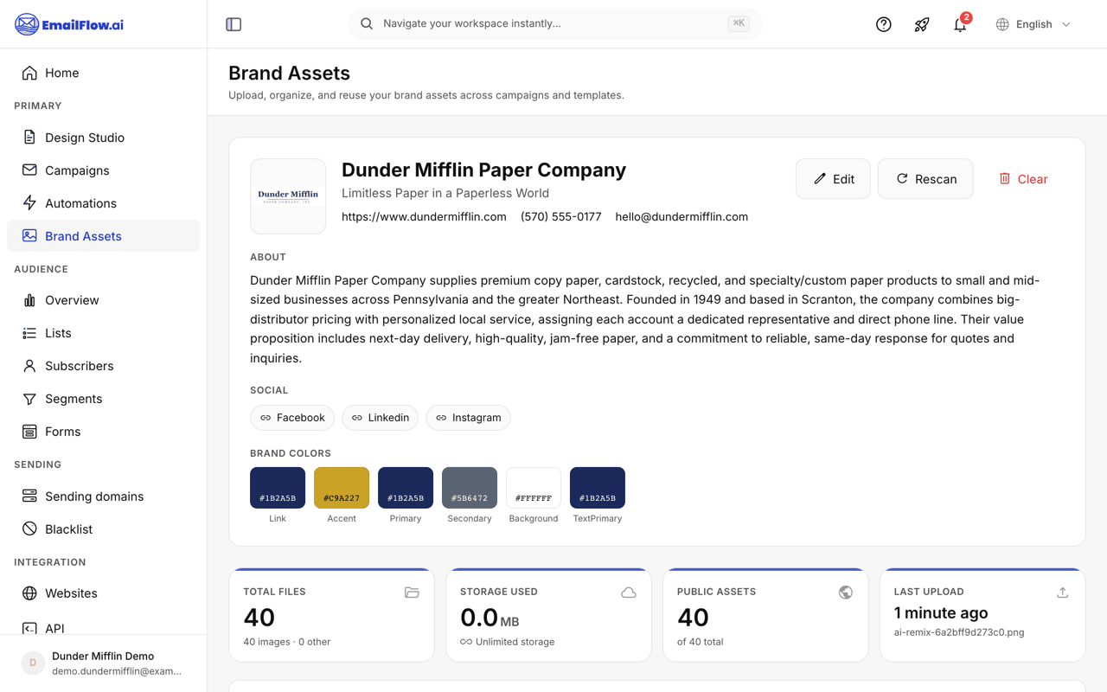The width and height of the screenshot is (1107, 692).
Task: Select the TextPrimary color swatch
Action: pos(598,488)
